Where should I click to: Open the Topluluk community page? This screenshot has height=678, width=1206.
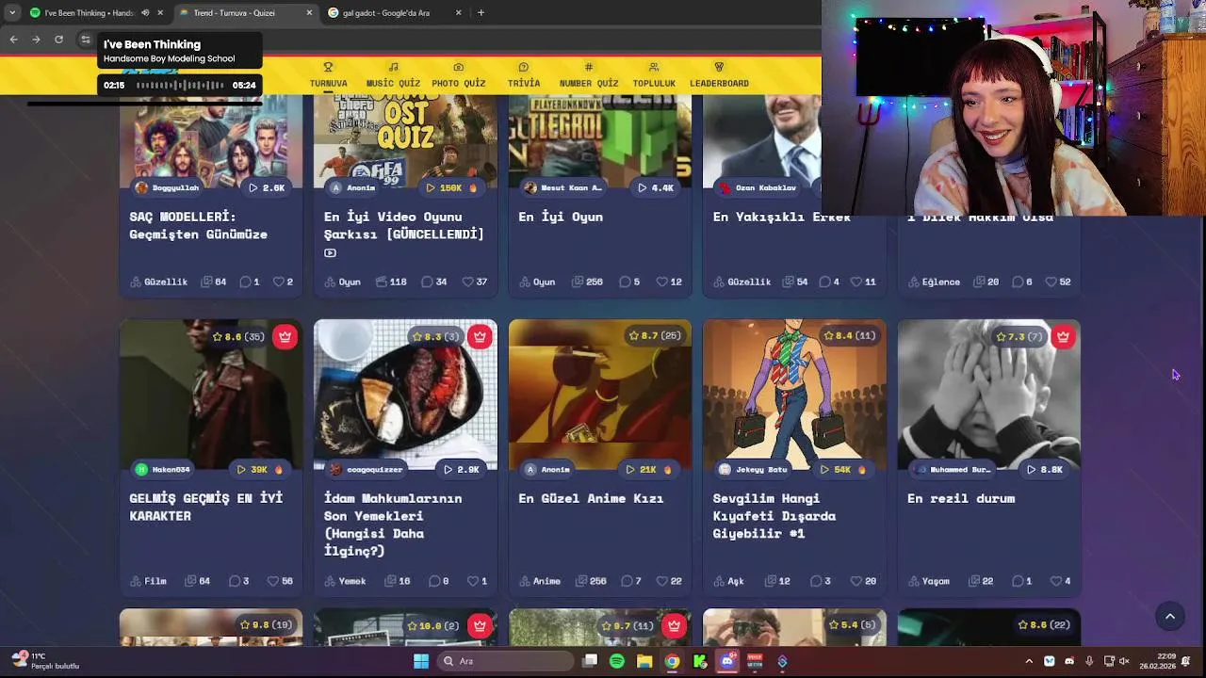654,75
